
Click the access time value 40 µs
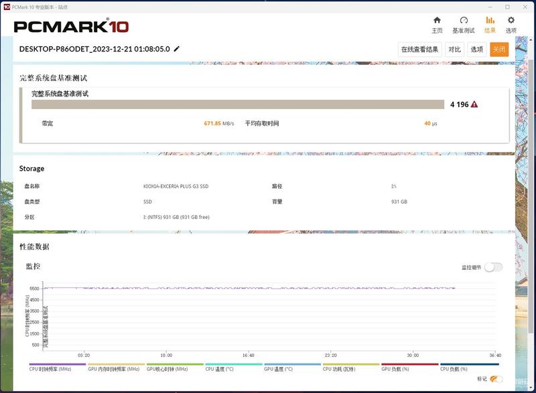pyautogui.click(x=430, y=123)
